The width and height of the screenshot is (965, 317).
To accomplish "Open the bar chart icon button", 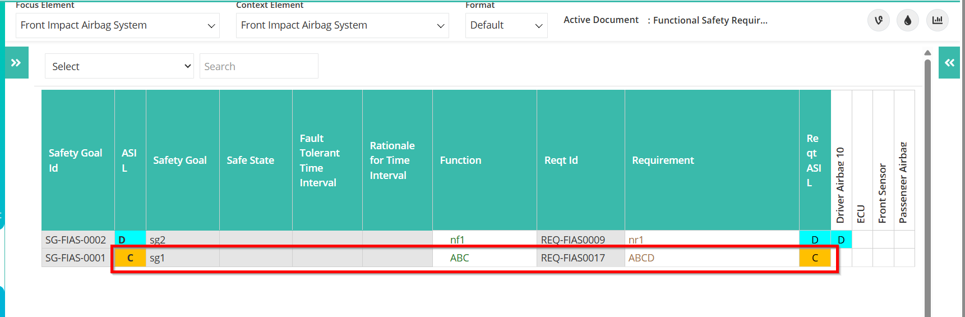I will click(x=937, y=21).
